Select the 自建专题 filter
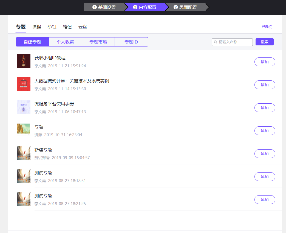 [x=32, y=42]
